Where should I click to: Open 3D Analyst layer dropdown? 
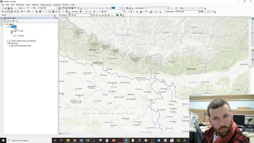(x=91, y=15)
